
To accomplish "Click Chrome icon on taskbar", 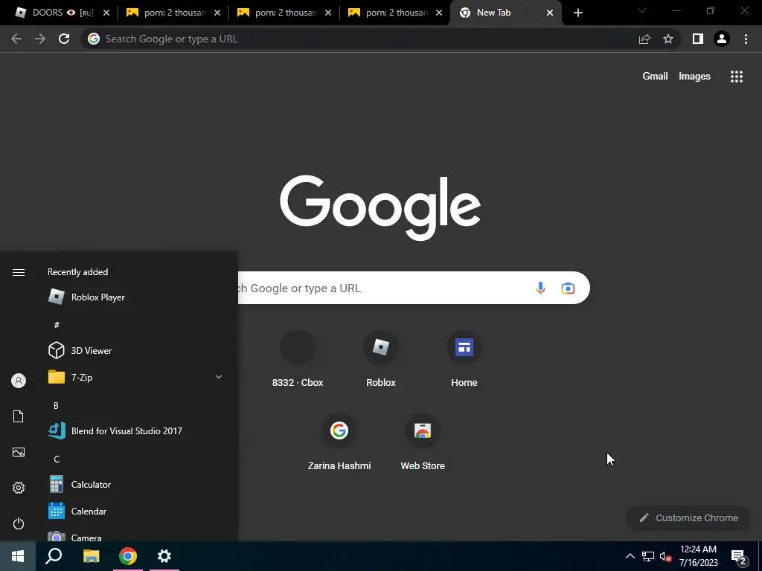I will [x=128, y=556].
